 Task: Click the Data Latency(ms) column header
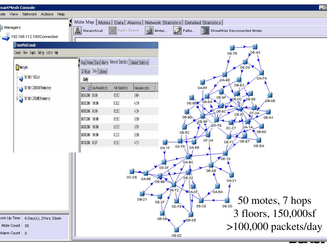(144, 88)
